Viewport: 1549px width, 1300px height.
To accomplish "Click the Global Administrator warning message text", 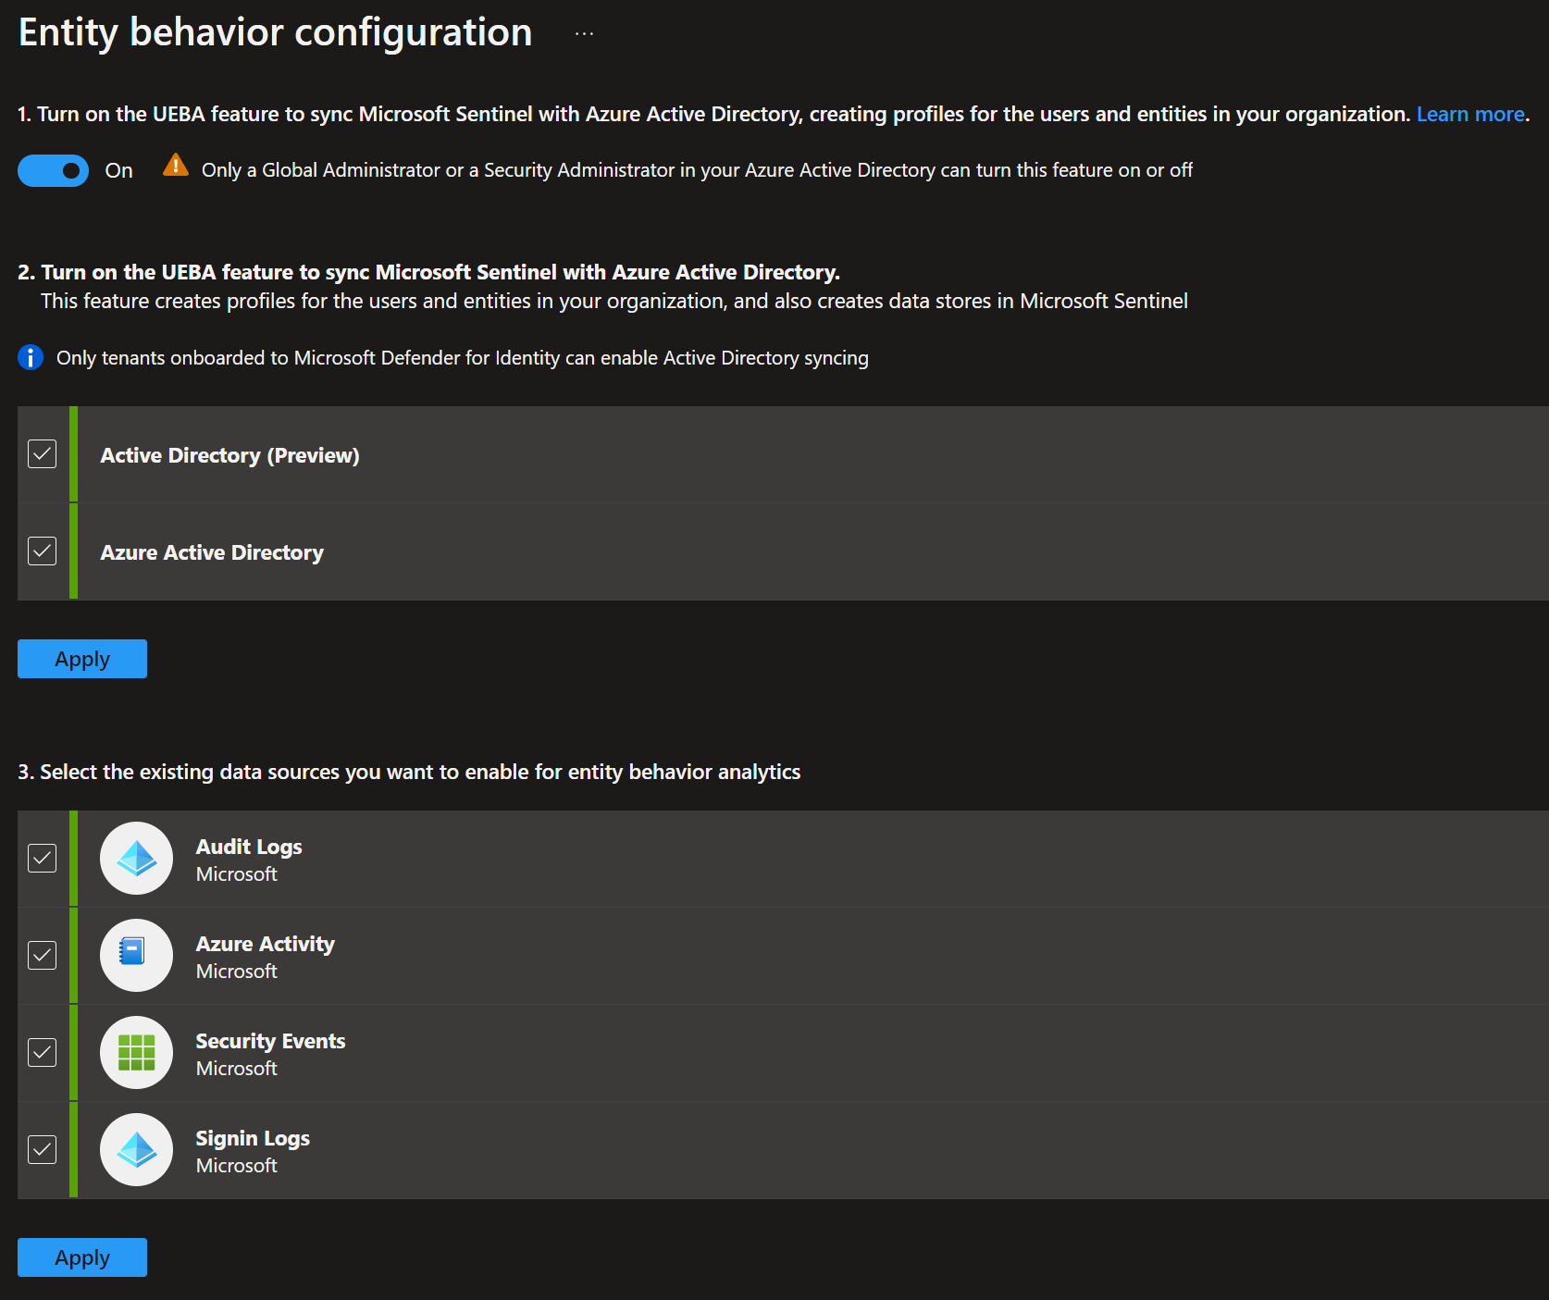I will pyautogui.click(x=697, y=170).
